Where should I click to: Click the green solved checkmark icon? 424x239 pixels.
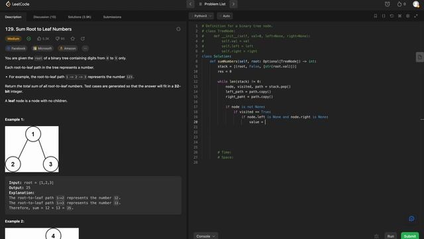[x=28, y=39]
